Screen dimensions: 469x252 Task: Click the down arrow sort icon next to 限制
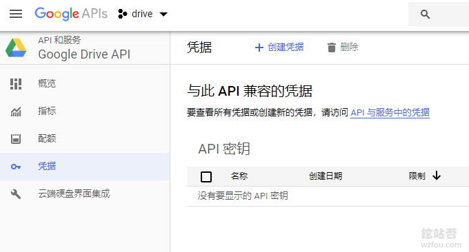437,176
